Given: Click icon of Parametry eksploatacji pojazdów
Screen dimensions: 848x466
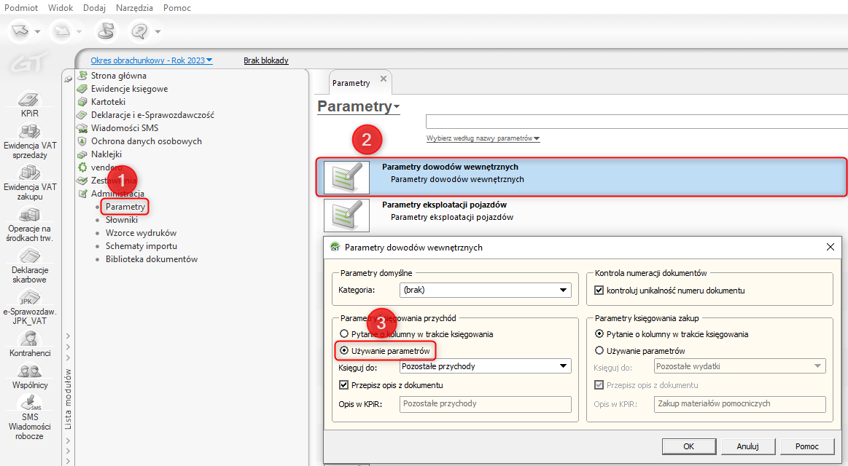Looking at the screenshot, I should point(346,215).
